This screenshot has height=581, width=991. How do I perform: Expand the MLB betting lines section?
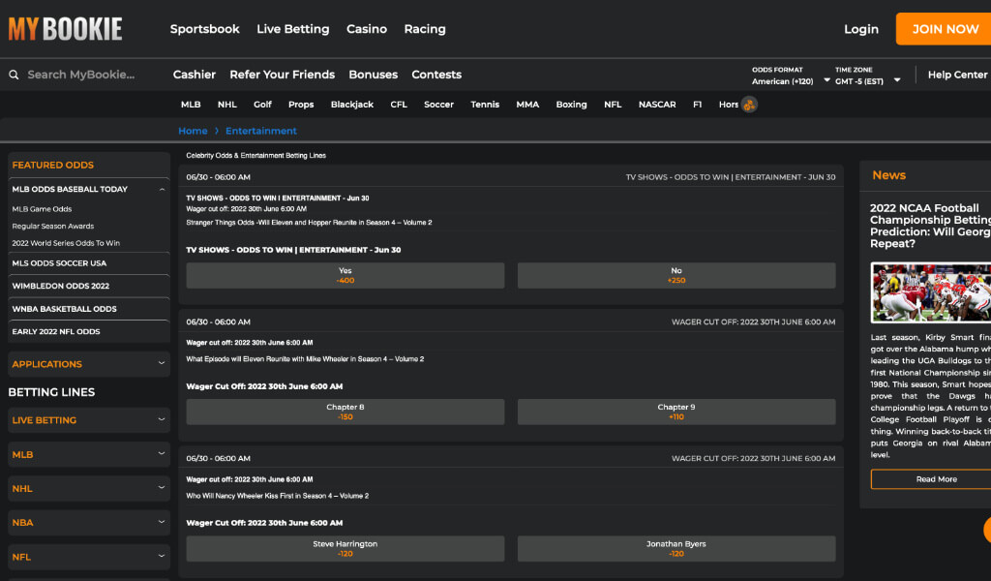88,454
